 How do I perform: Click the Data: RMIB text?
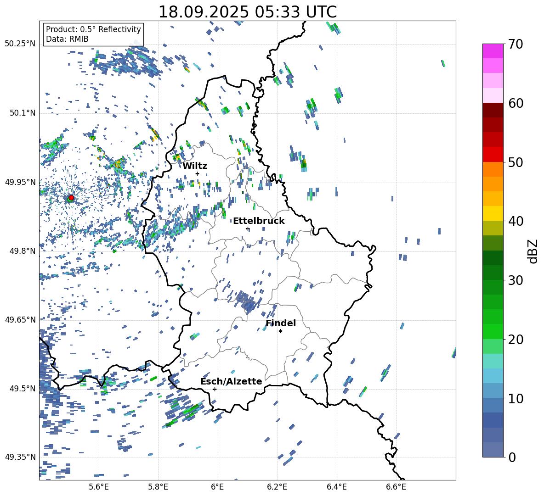tap(67, 39)
